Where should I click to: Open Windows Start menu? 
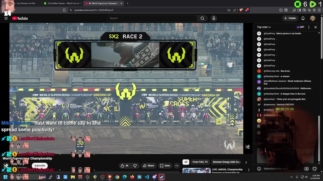pos(5,177)
